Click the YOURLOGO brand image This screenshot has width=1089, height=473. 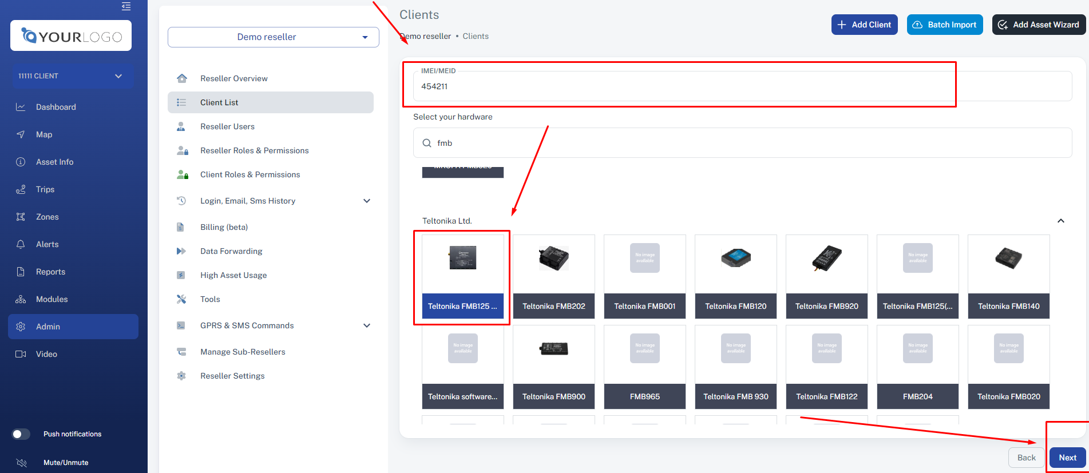click(x=71, y=36)
